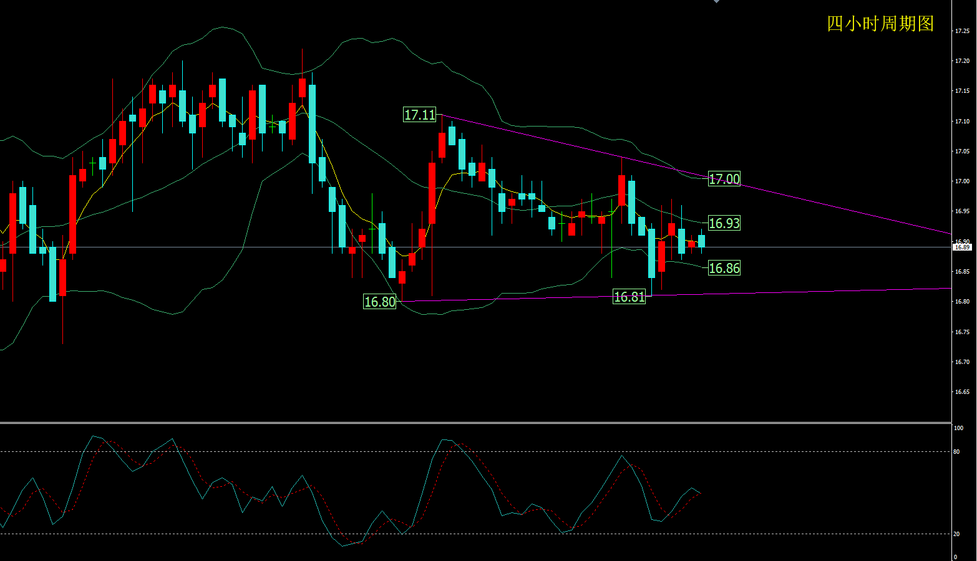
Task: Click the 17.05 axis price value
Action: pyautogui.click(x=962, y=151)
